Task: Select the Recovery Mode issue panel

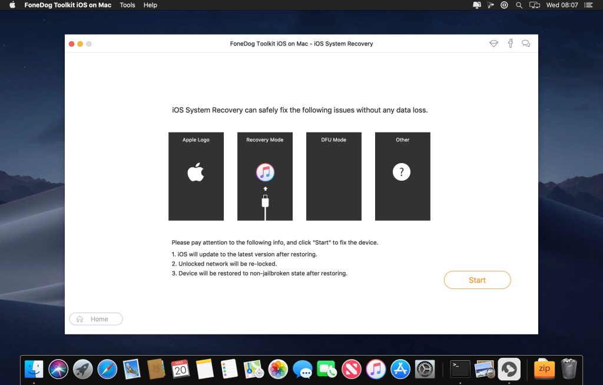Action: click(x=265, y=175)
